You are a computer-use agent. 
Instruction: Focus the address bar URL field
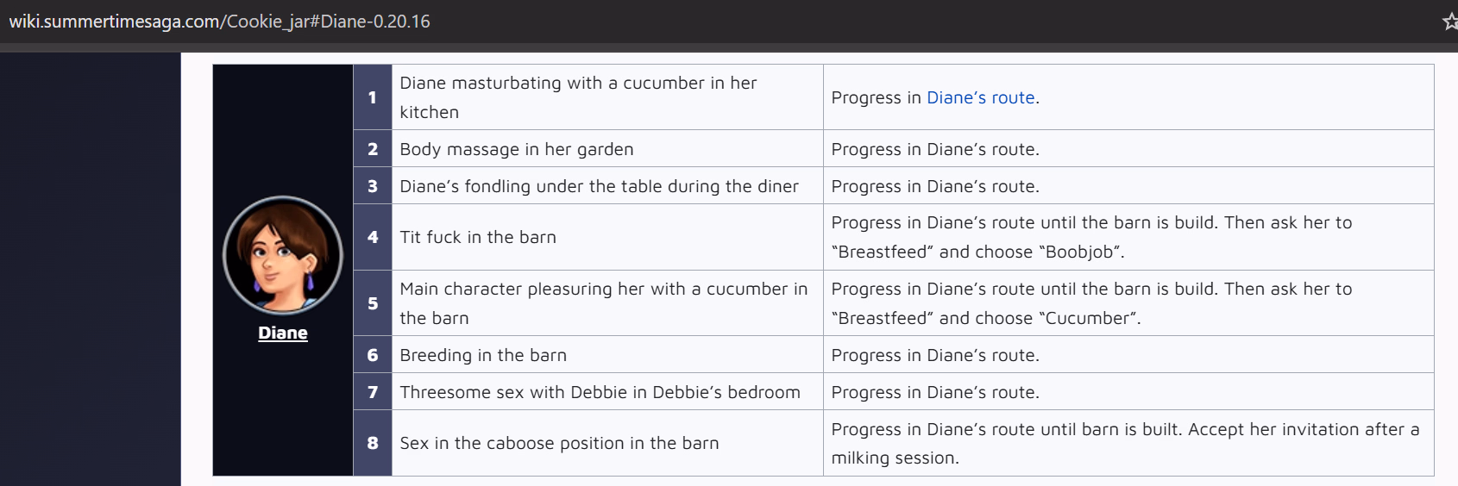point(219,22)
